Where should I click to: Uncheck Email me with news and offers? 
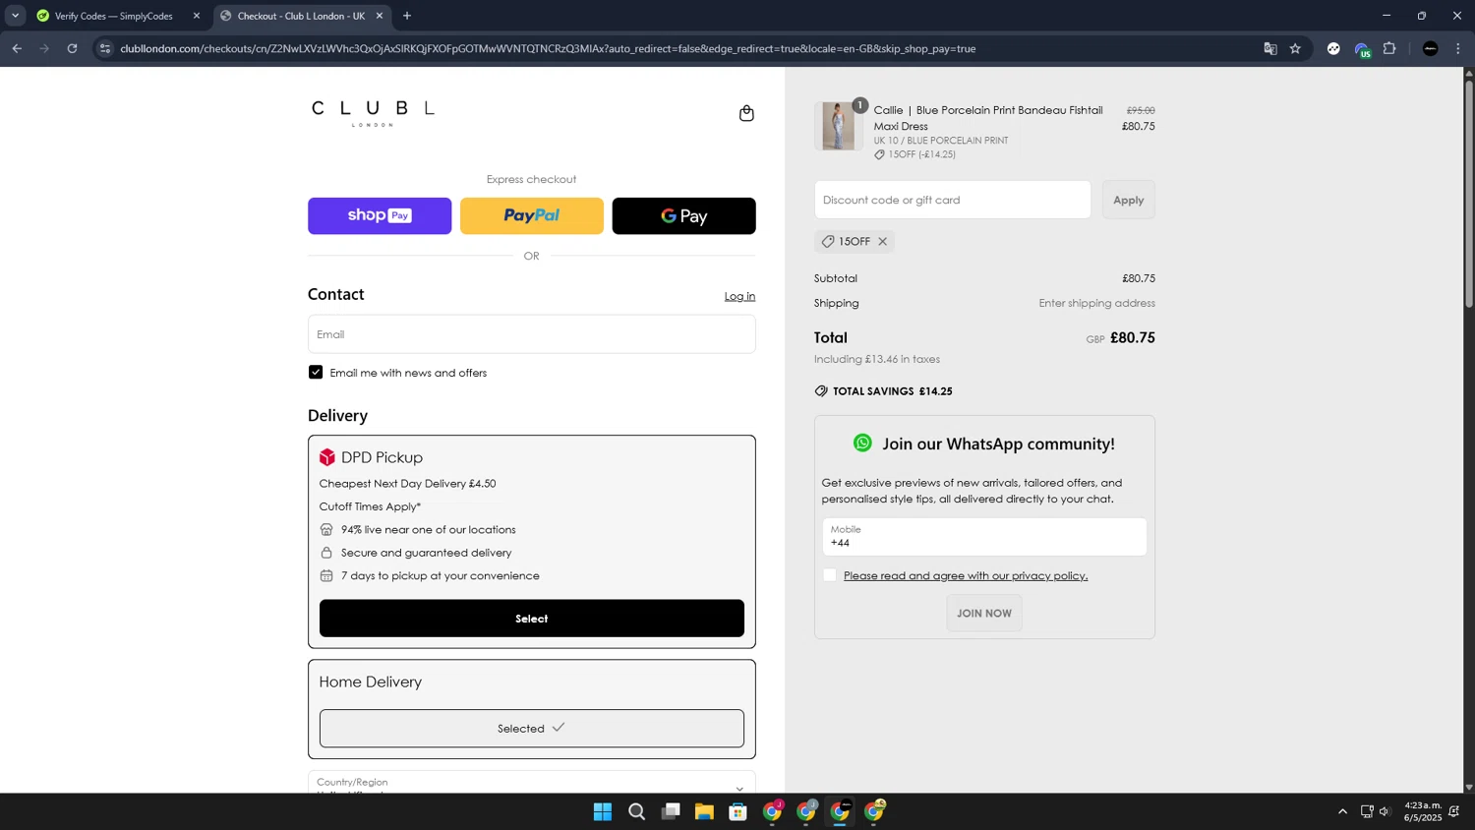[x=316, y=373]
